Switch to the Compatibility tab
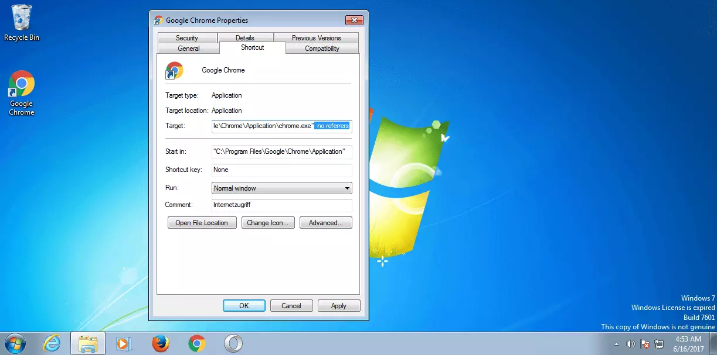Viewport: 717px width, 355px height. 322,49
